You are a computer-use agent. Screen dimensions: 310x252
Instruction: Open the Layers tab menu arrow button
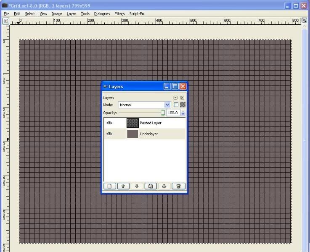[x=175, y=98]
